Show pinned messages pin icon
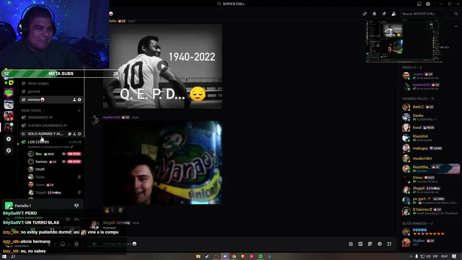This screenshot has height=260, width=462. tap(384, 14)
